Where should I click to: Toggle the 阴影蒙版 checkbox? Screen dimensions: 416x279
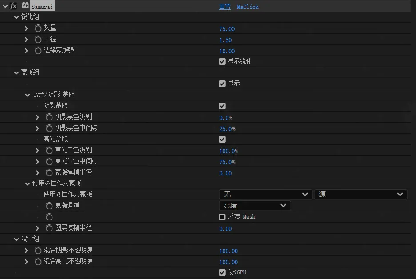pyautogui.click(x=222, y=106)
